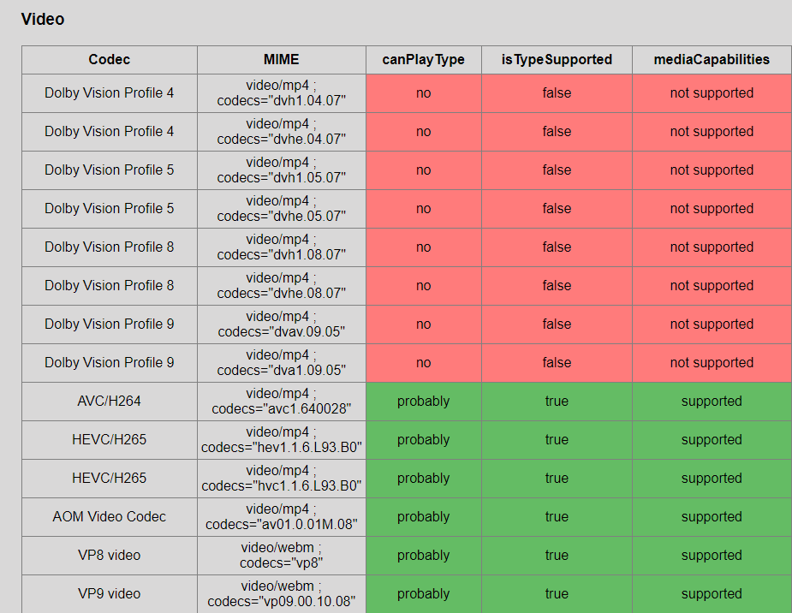
Task: Click the dvh1.04.07 MIME cell
Action: 281,93
